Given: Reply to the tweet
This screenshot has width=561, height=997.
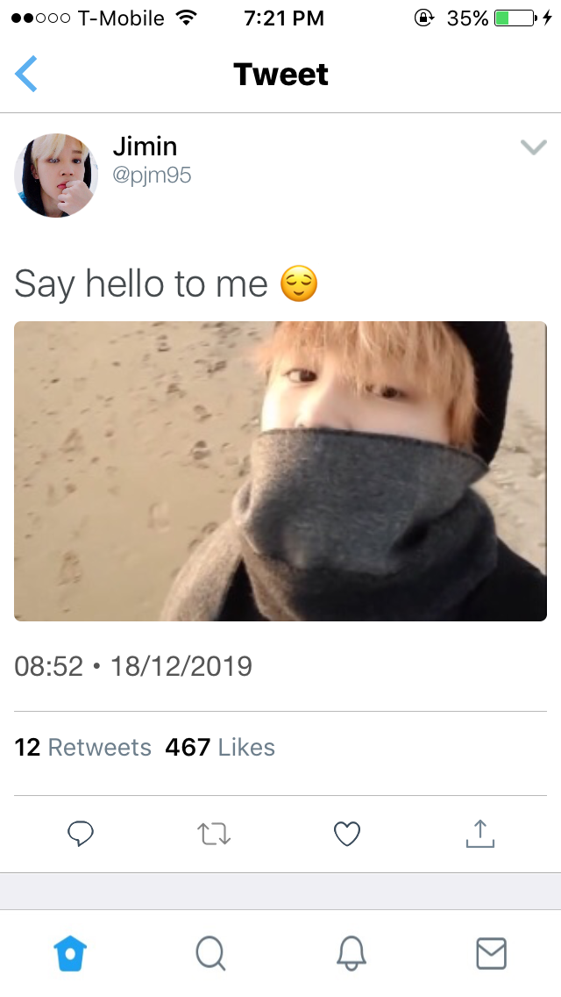Looking at the screenshot, I should click(81, 833).
